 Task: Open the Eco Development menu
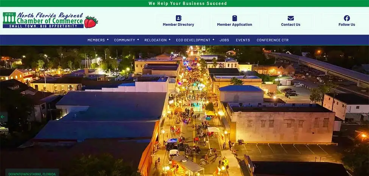click(193, 40)
